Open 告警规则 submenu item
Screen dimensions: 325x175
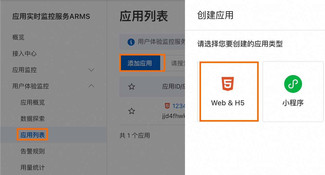tap(33, 151)
